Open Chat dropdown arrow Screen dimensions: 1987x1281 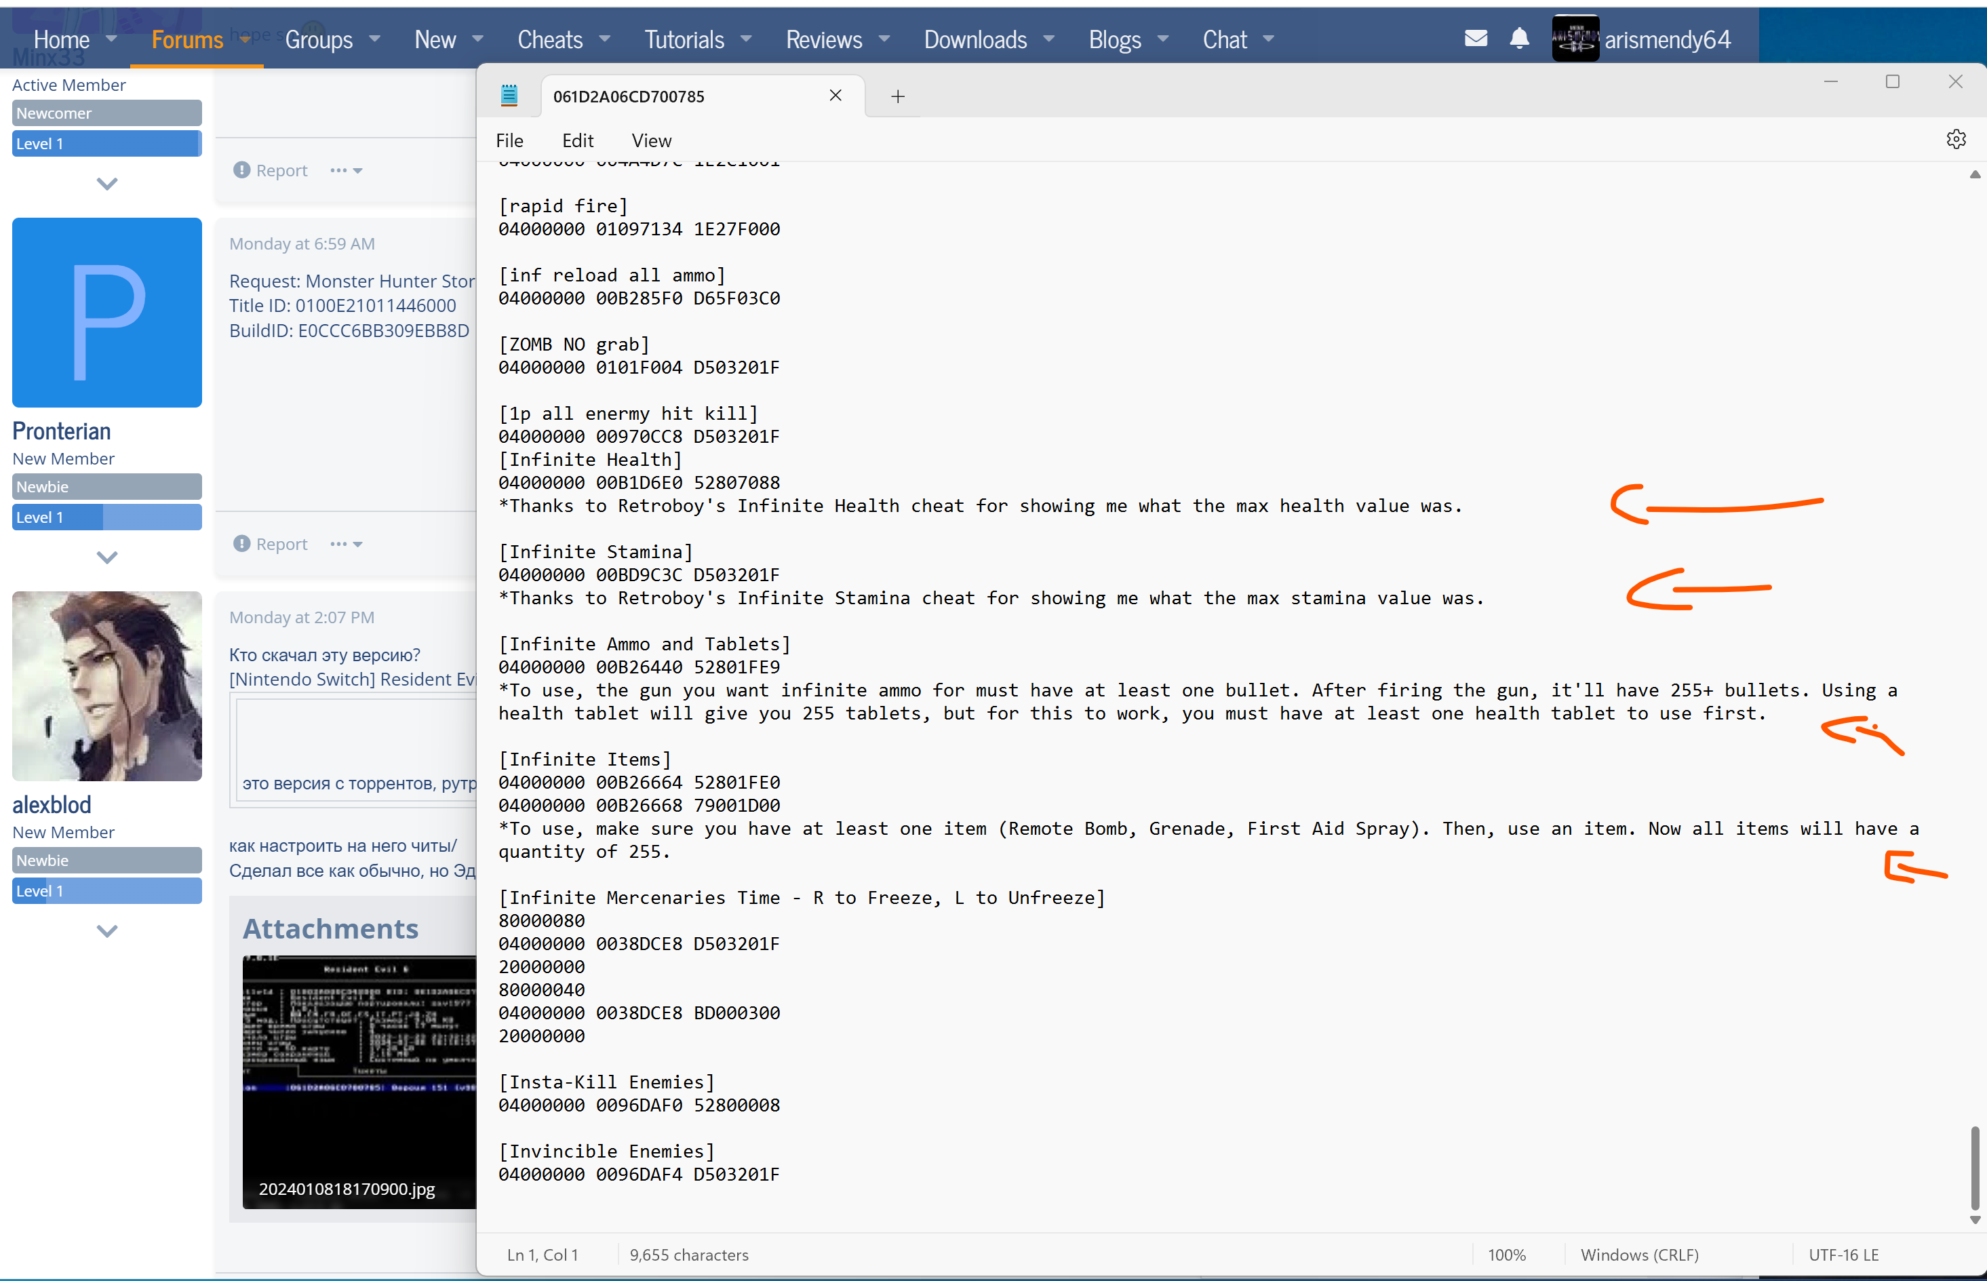pos(1268,38)
